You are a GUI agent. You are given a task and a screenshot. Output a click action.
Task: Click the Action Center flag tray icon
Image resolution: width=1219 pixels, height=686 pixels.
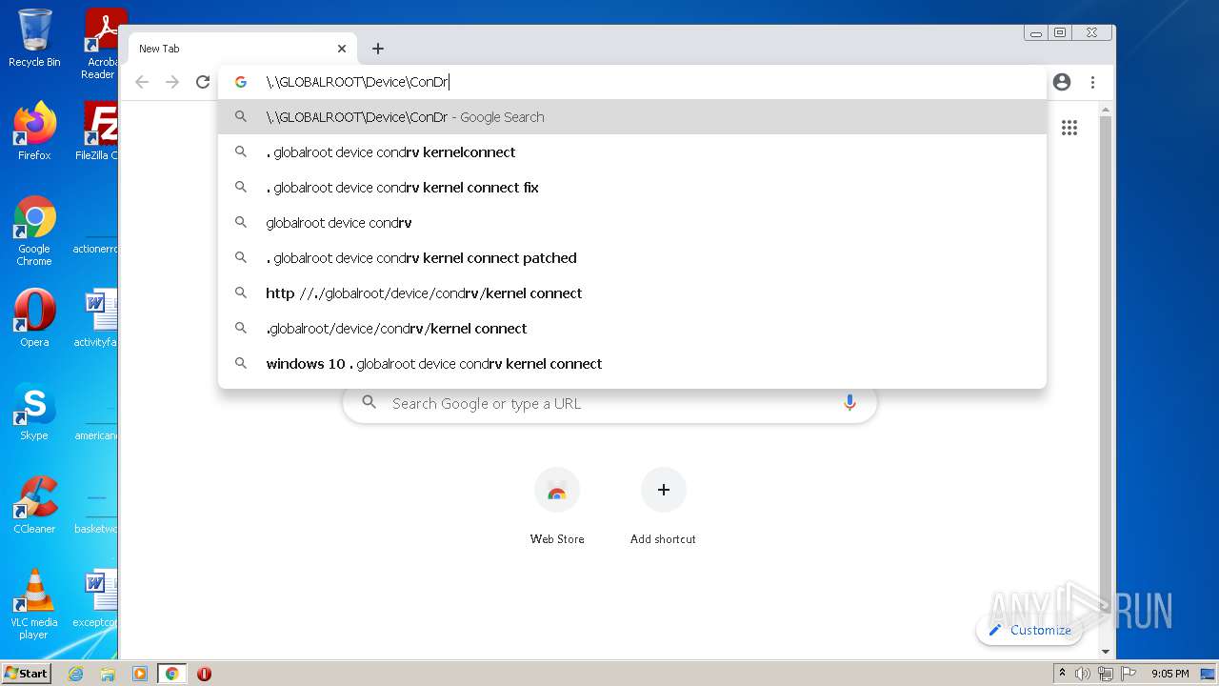point(1127,674)
